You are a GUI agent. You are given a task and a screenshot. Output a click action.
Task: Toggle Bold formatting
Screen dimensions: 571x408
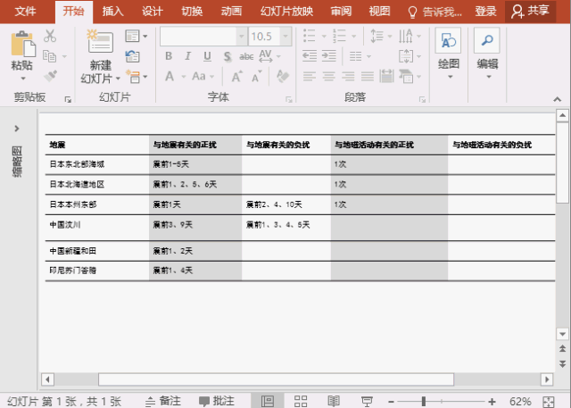coord(169,56)
